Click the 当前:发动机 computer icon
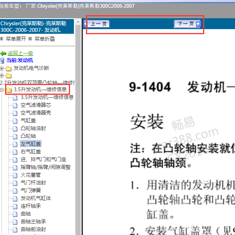 (2, 61)
